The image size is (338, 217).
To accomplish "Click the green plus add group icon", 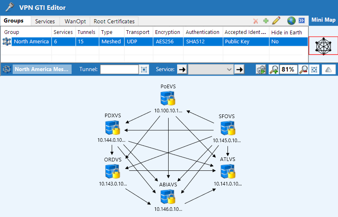I will (266, 21).
